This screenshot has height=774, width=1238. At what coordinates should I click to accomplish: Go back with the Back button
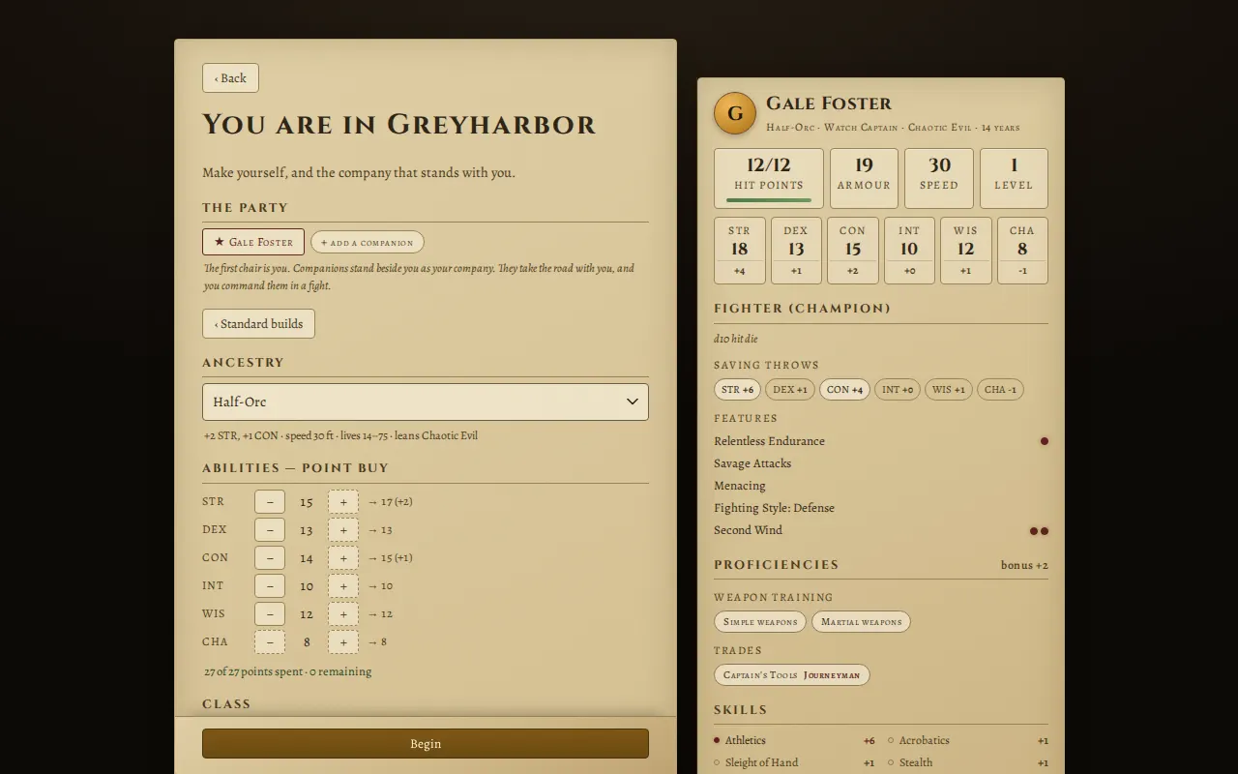pyautogui.click(x=230, y=78)
